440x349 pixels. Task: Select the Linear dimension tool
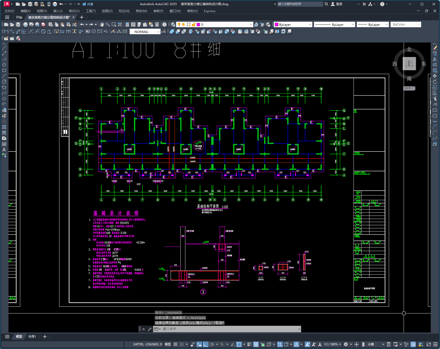tap(6, 31)
